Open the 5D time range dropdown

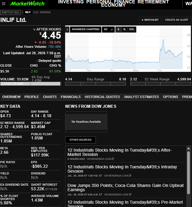click(108, 30)
